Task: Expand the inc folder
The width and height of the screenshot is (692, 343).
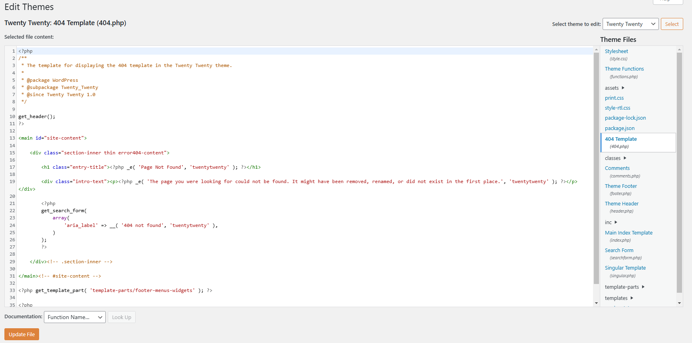Action: [x=611, y=223]
